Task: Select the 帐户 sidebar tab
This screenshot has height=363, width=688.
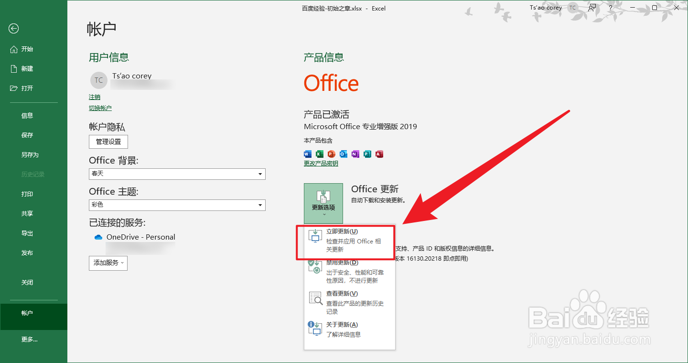Action: coord(33,317)
